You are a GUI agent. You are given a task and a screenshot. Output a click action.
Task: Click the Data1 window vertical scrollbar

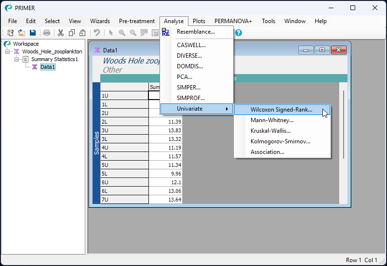344,125
